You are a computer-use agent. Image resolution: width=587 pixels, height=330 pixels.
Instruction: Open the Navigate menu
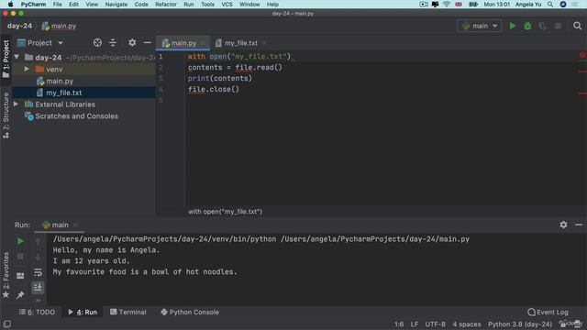[116, 5]
